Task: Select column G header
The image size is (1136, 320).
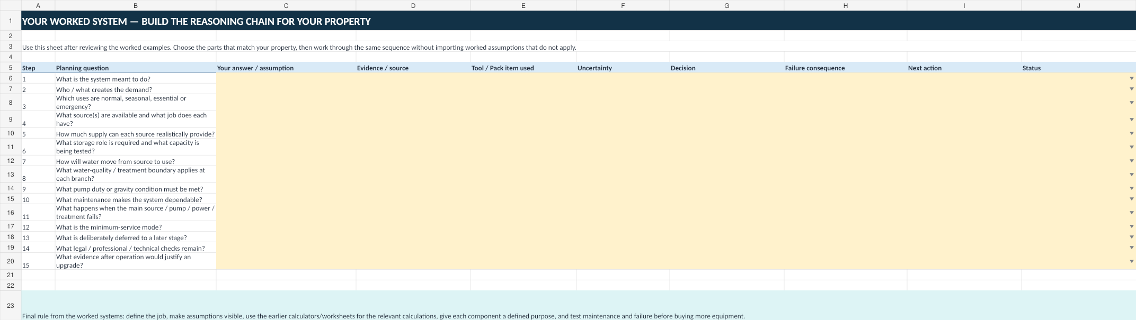Action: 727,5
